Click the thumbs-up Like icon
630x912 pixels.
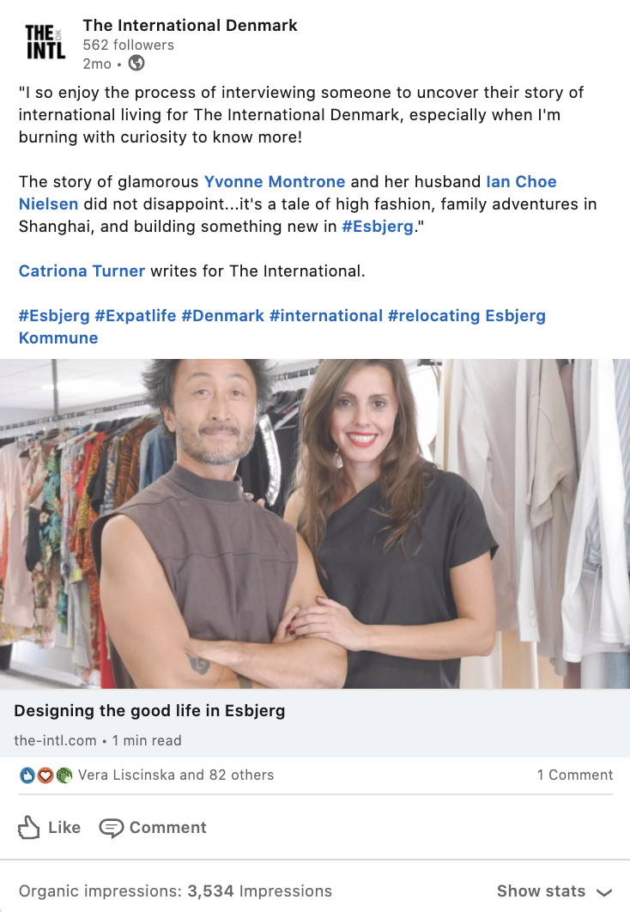click(28, 827)
